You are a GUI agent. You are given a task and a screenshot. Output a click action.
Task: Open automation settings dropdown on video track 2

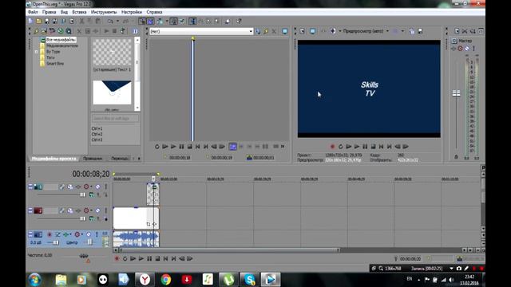pos(91,210)
